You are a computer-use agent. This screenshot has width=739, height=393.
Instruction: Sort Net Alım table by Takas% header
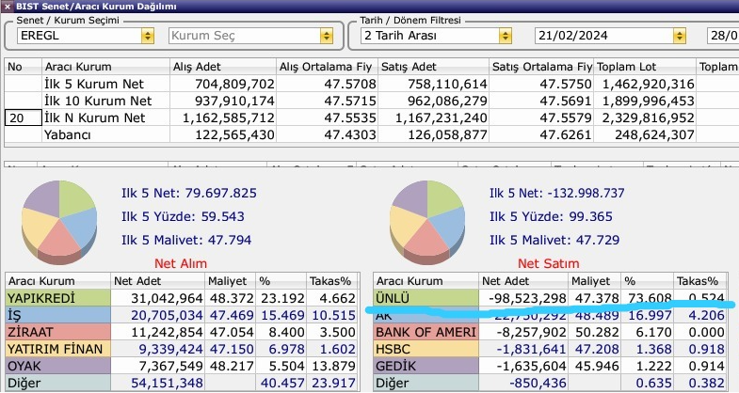[332, 281]
